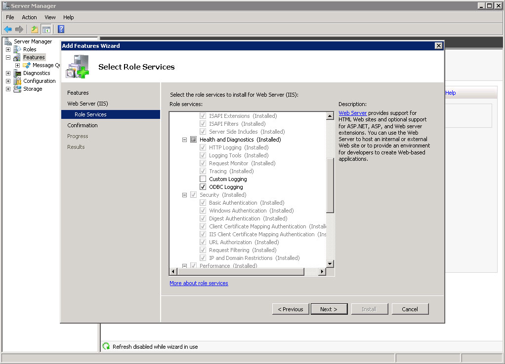Screen dimensions: 505x364
Task: Uncheck the ODBC Logging checkbox
Action: click(x=203, y=187)
